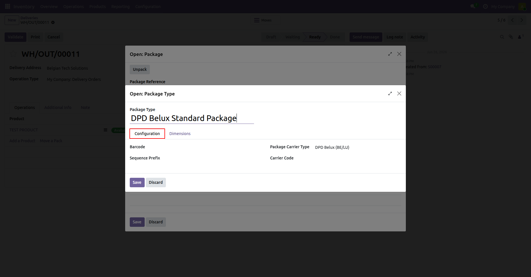Cancel the delivery order
531x277 pixels.
(54, 37)
